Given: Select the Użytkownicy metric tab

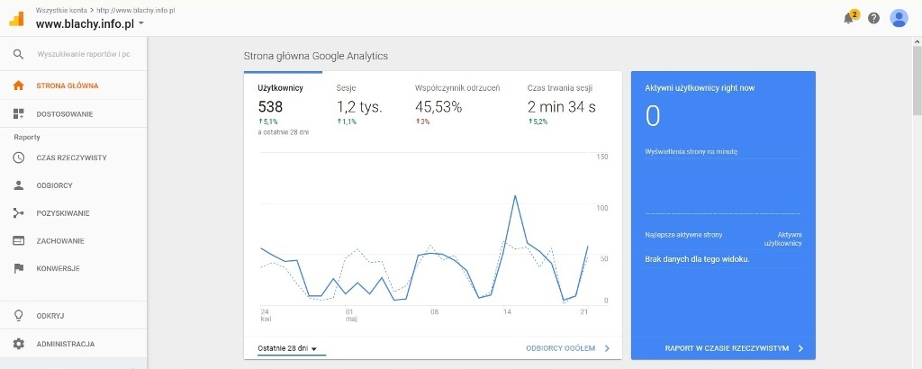Looking at the screenshot, I should pos(283,109).
